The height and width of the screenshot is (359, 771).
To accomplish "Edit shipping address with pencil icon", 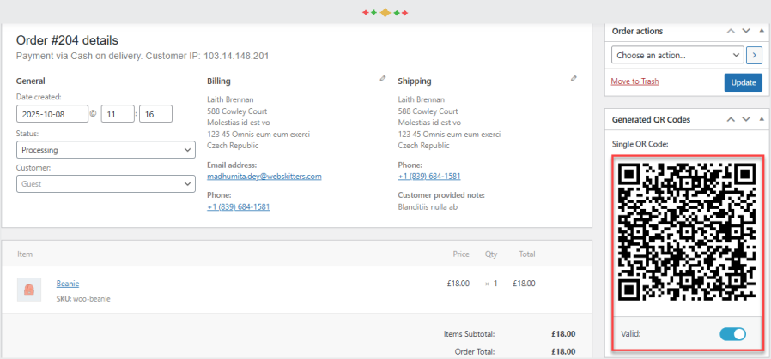I will pos(574,78).
